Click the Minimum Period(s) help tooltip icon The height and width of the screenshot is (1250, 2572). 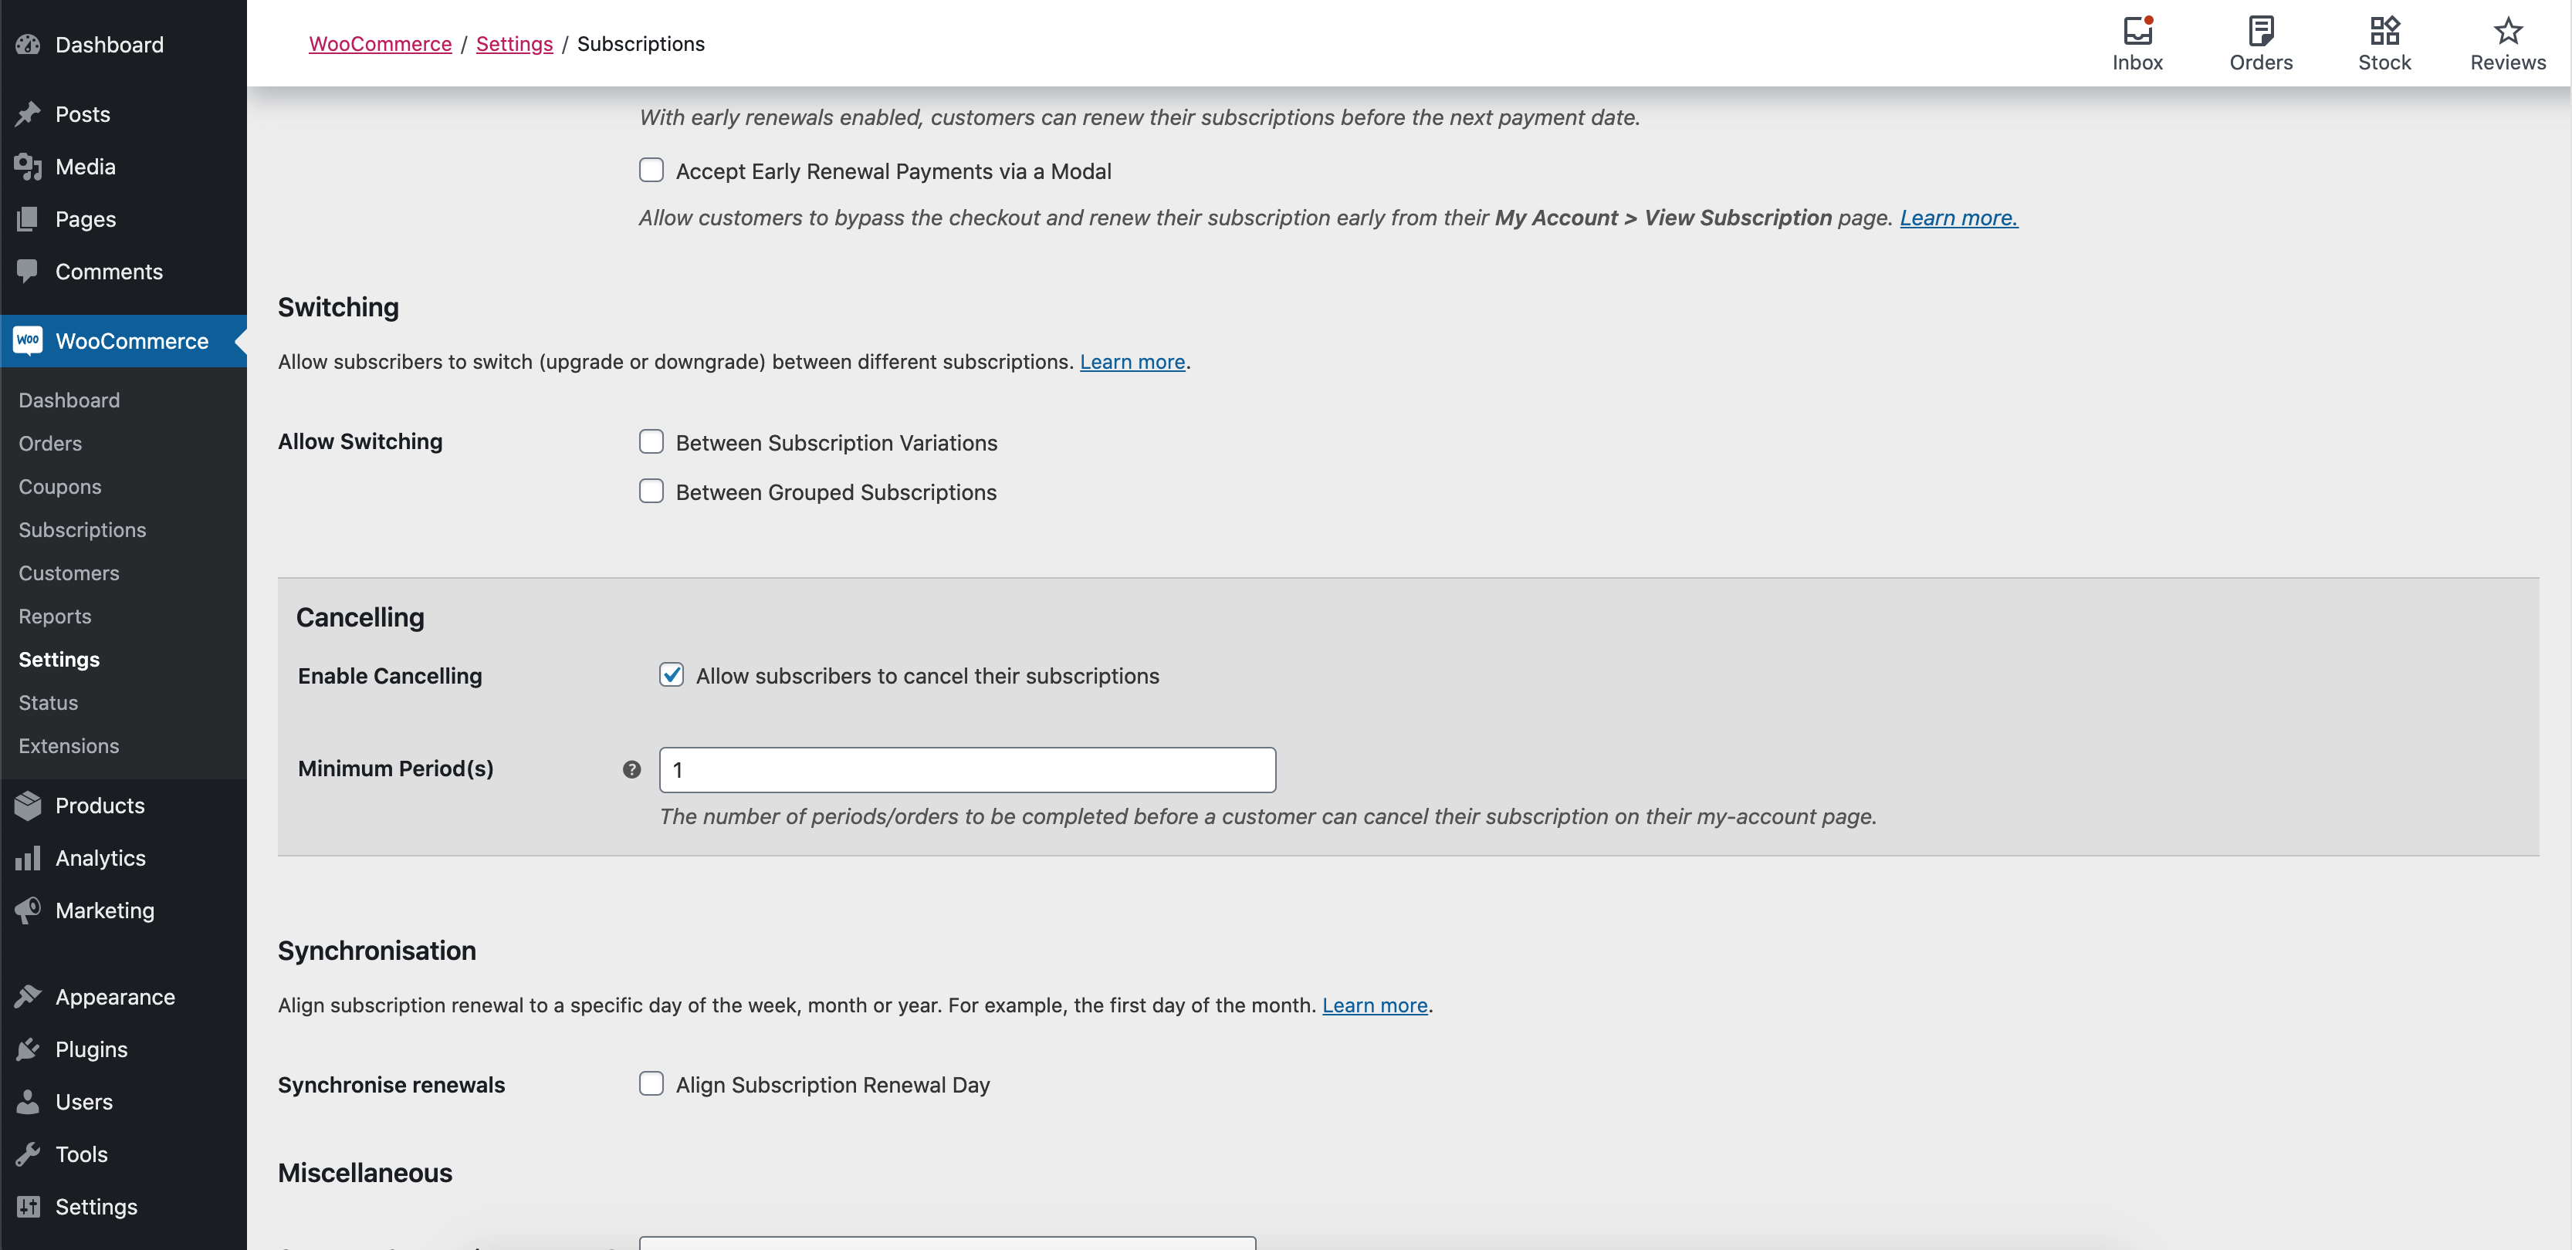click(x=631, y=769)
